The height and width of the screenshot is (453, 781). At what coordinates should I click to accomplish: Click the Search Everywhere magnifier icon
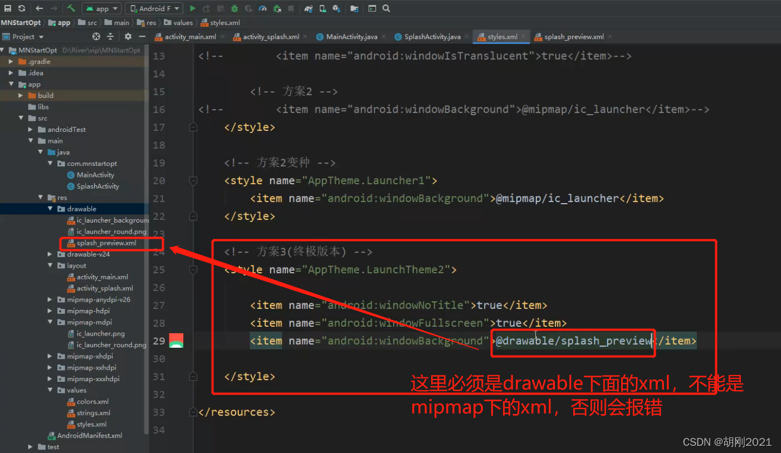tap(387, 8)
